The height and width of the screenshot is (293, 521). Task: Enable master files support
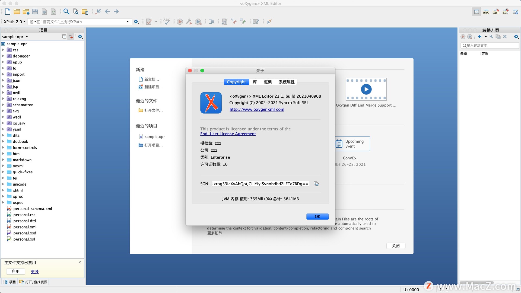coord(15,271)
